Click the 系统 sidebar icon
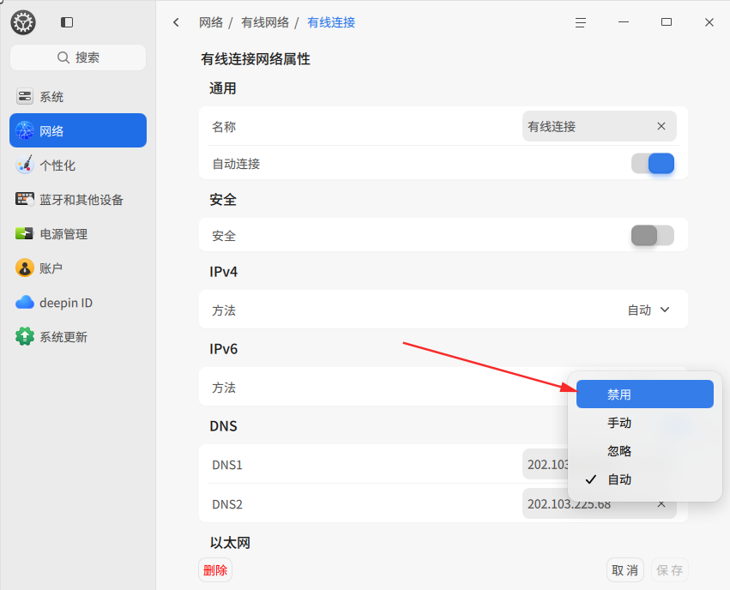The image size is (730, 590). [25, 96]
